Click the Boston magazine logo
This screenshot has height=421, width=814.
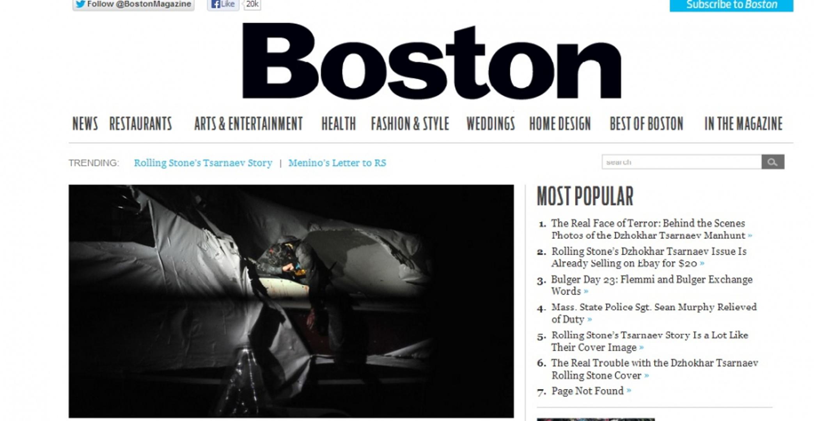pyautogui.click(x=431, y=61)
